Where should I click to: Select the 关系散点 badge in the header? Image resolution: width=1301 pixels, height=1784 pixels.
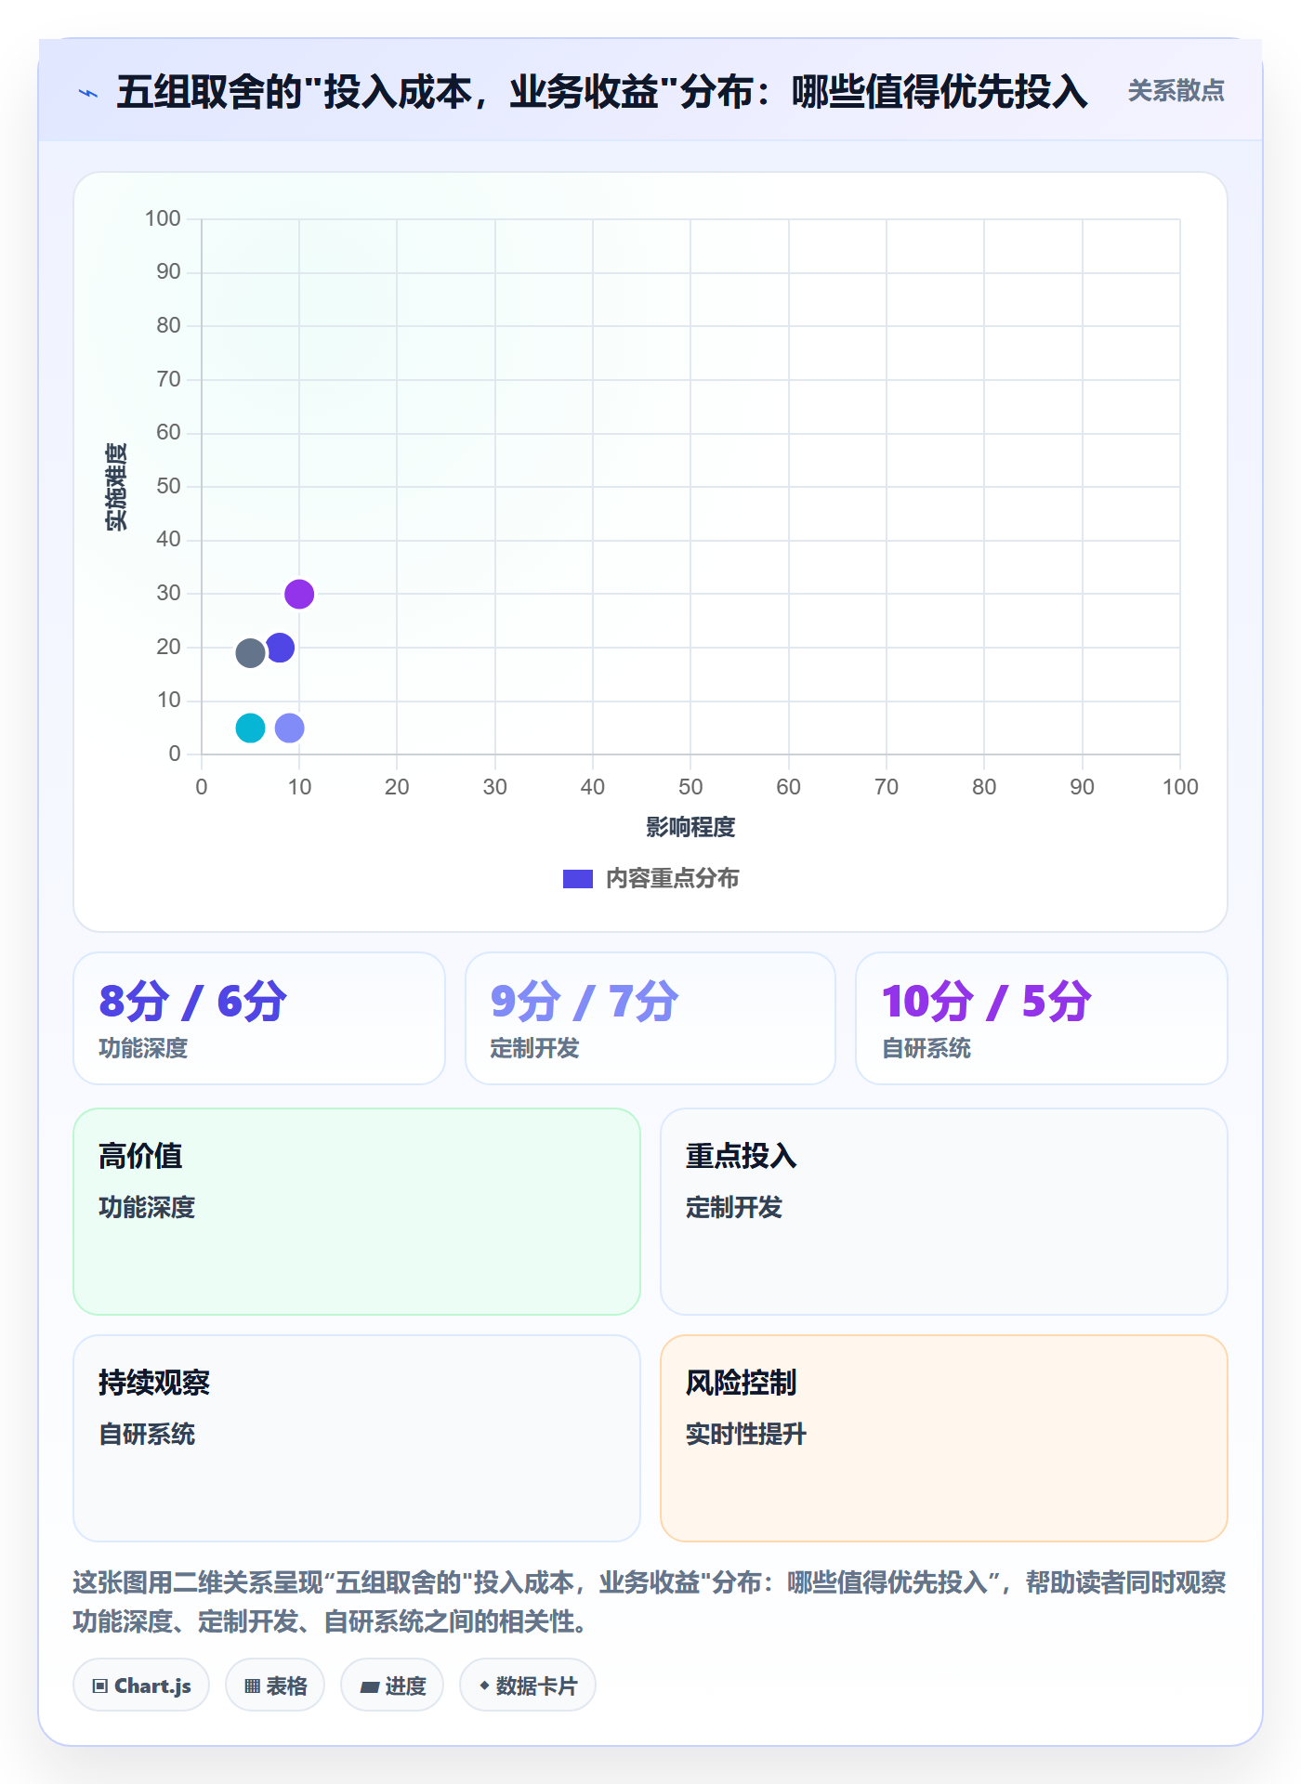[1176, 91]
